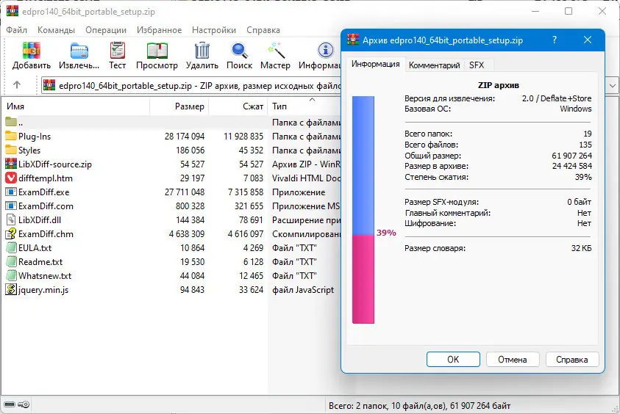Select the jquery.min.js script icon
Viewport: 620px width, 414px height.
(11, 289)
